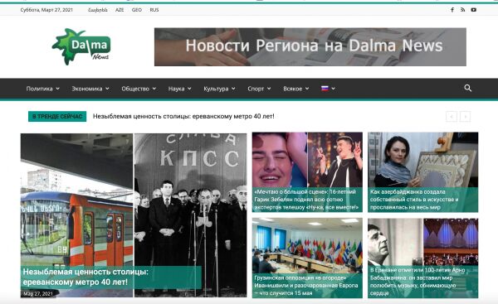Show next trending headline arrow
Viewport: 498px width, 304px height.
click(x=466, y=116)
